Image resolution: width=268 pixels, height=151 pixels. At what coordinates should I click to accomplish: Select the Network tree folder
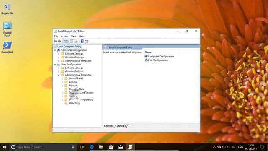click(x=73, y=86)
